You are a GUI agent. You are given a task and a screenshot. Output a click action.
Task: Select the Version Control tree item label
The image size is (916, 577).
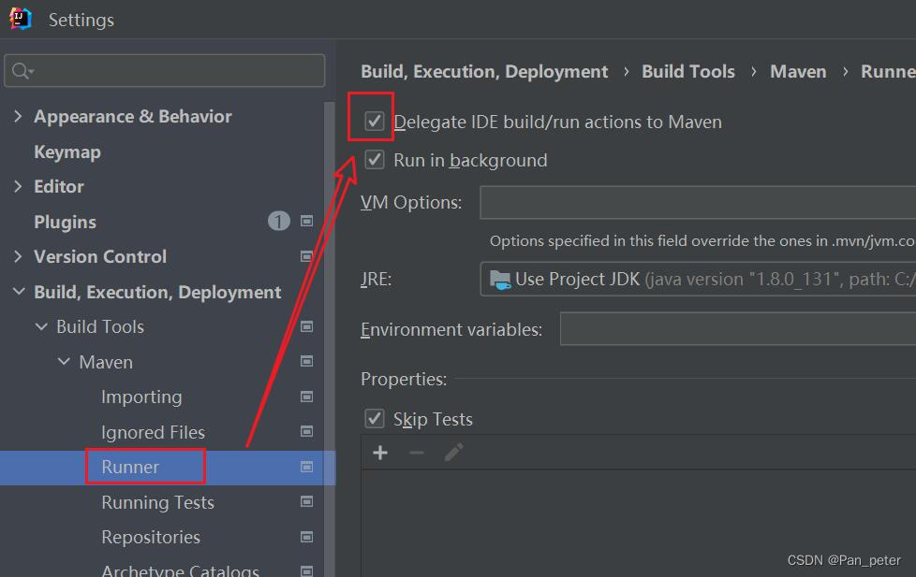(x=100, y=256)
